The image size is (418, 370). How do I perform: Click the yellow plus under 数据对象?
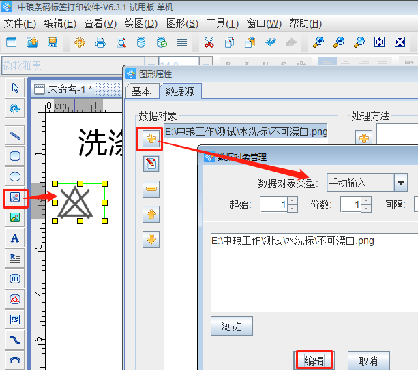pyautogui.click(x=151, y=138)
